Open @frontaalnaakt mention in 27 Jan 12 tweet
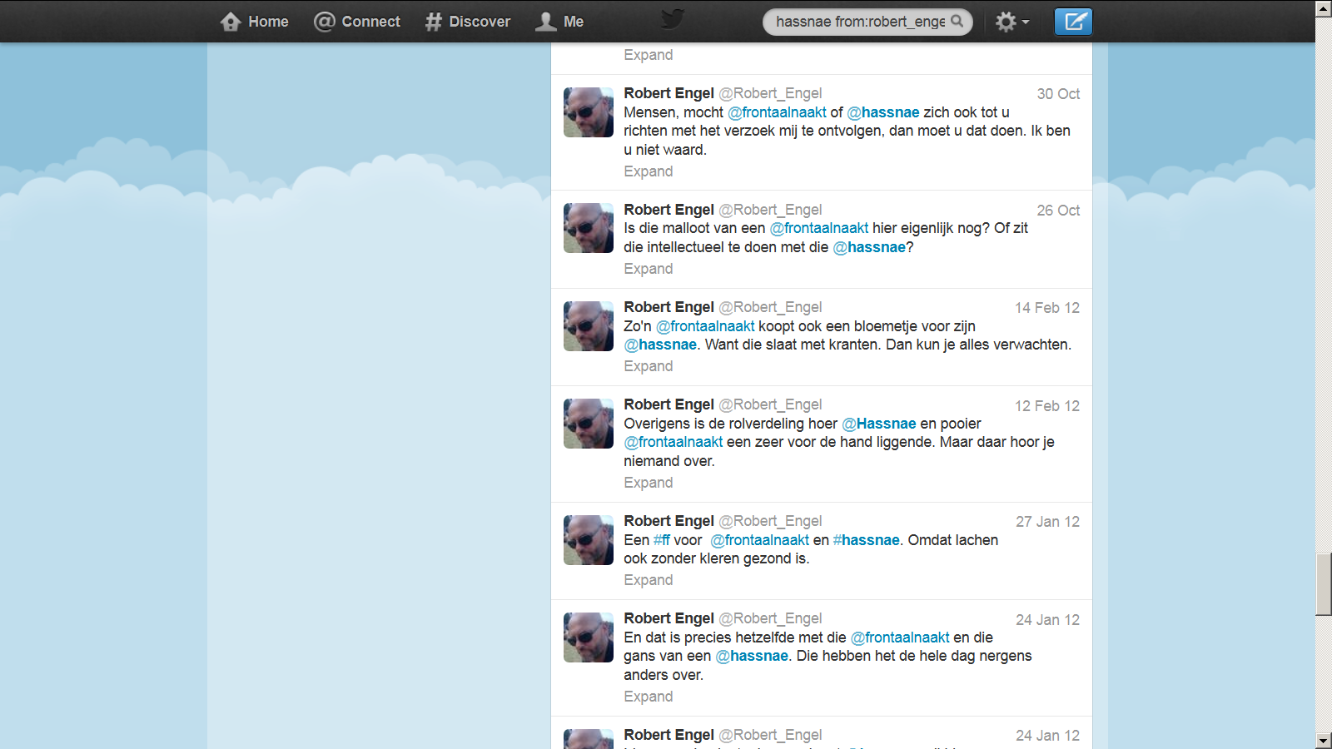Viewport: 1332px width, 749px height. coord(759,540)
